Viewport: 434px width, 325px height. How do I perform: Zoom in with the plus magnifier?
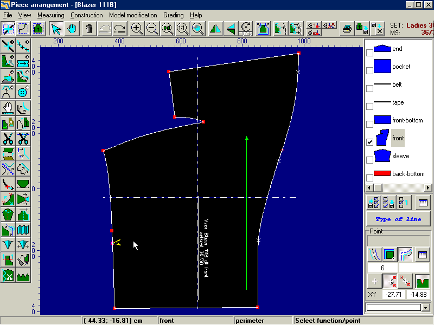coord(137,29)
